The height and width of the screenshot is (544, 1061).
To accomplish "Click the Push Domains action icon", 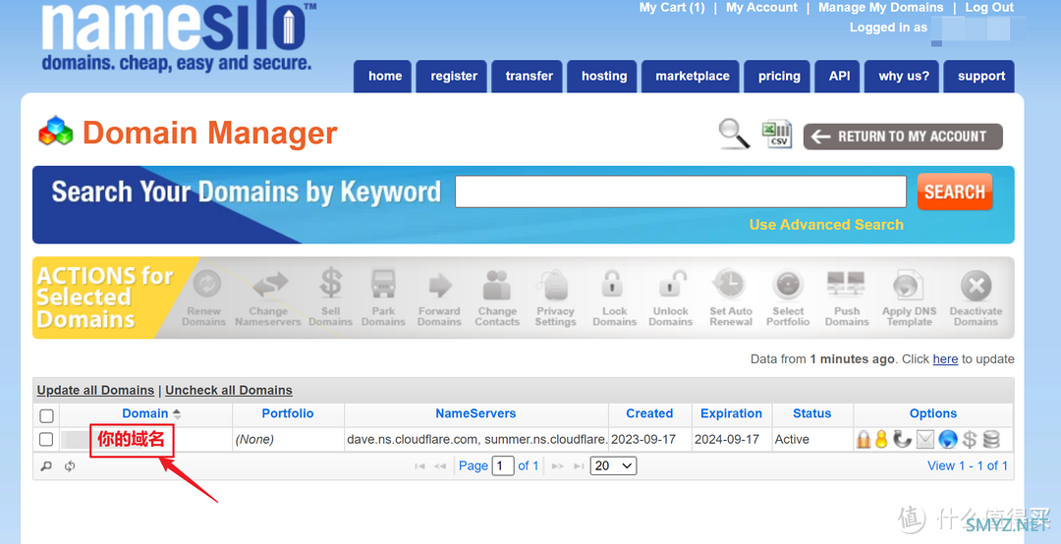I will click(x=846, y=284).
